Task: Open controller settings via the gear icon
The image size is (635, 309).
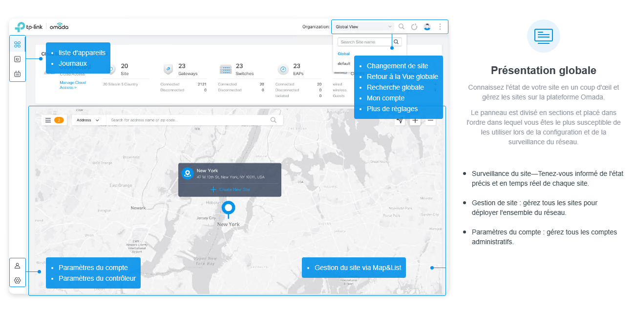Action: tap(18, 280)
